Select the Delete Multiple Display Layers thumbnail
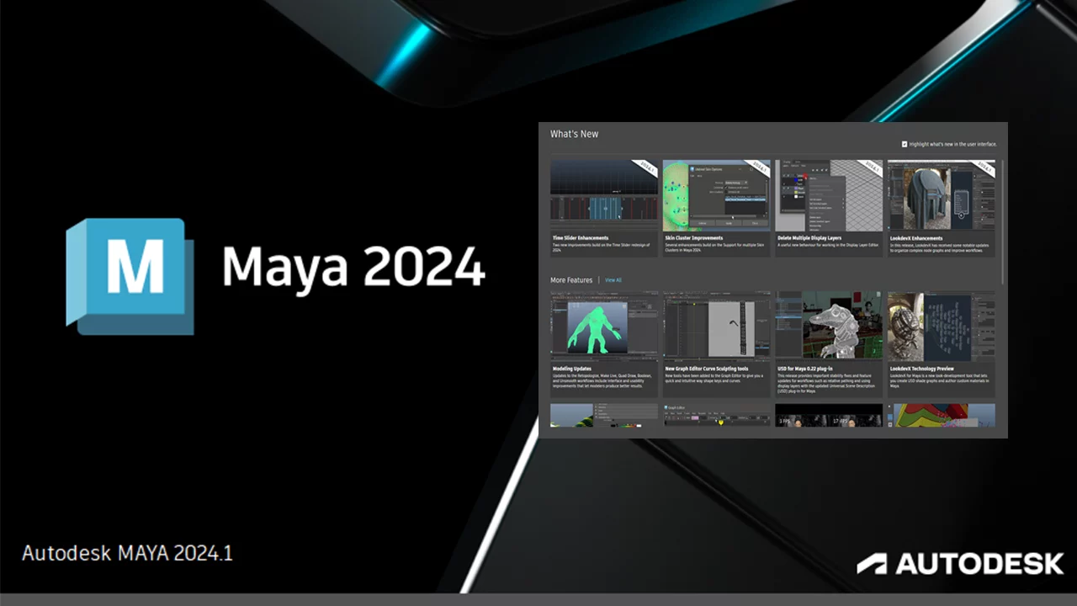This screenshot has width=1077, height=606. point(829,195)
